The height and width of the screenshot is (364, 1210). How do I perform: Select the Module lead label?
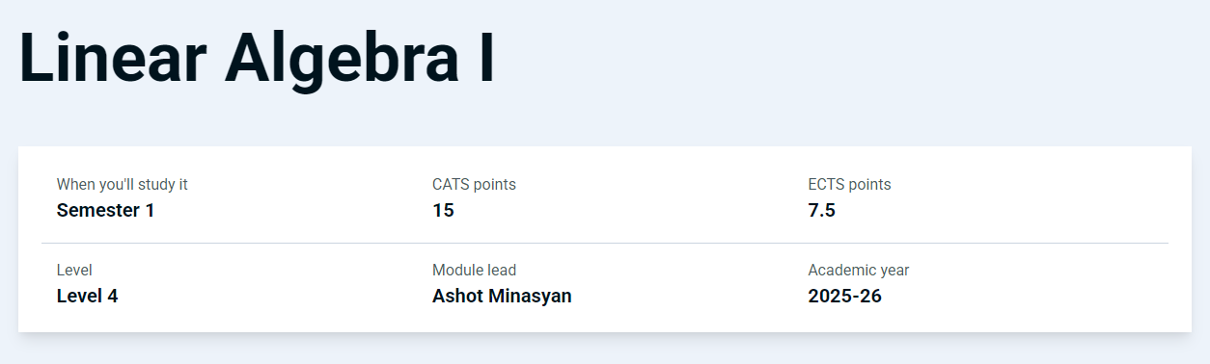pos(481,270)
